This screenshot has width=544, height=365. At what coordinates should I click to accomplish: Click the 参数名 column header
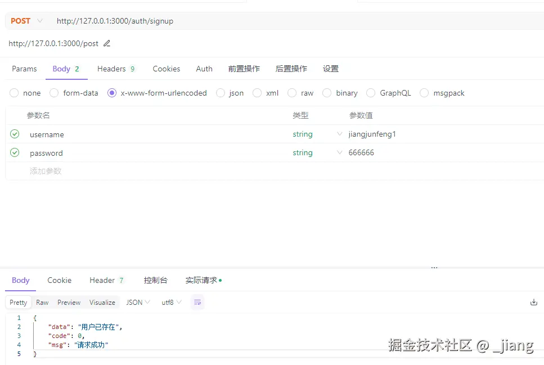pyautogui.click(x=38, y=115)
